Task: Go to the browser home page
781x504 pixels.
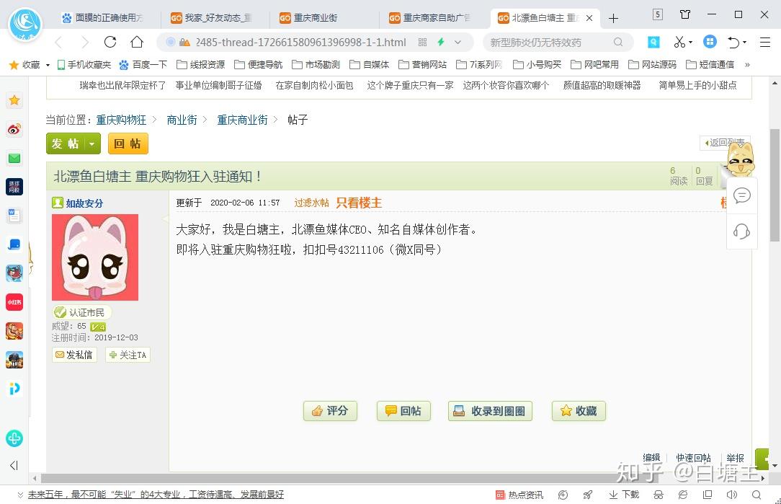Action: pos(137,43)
